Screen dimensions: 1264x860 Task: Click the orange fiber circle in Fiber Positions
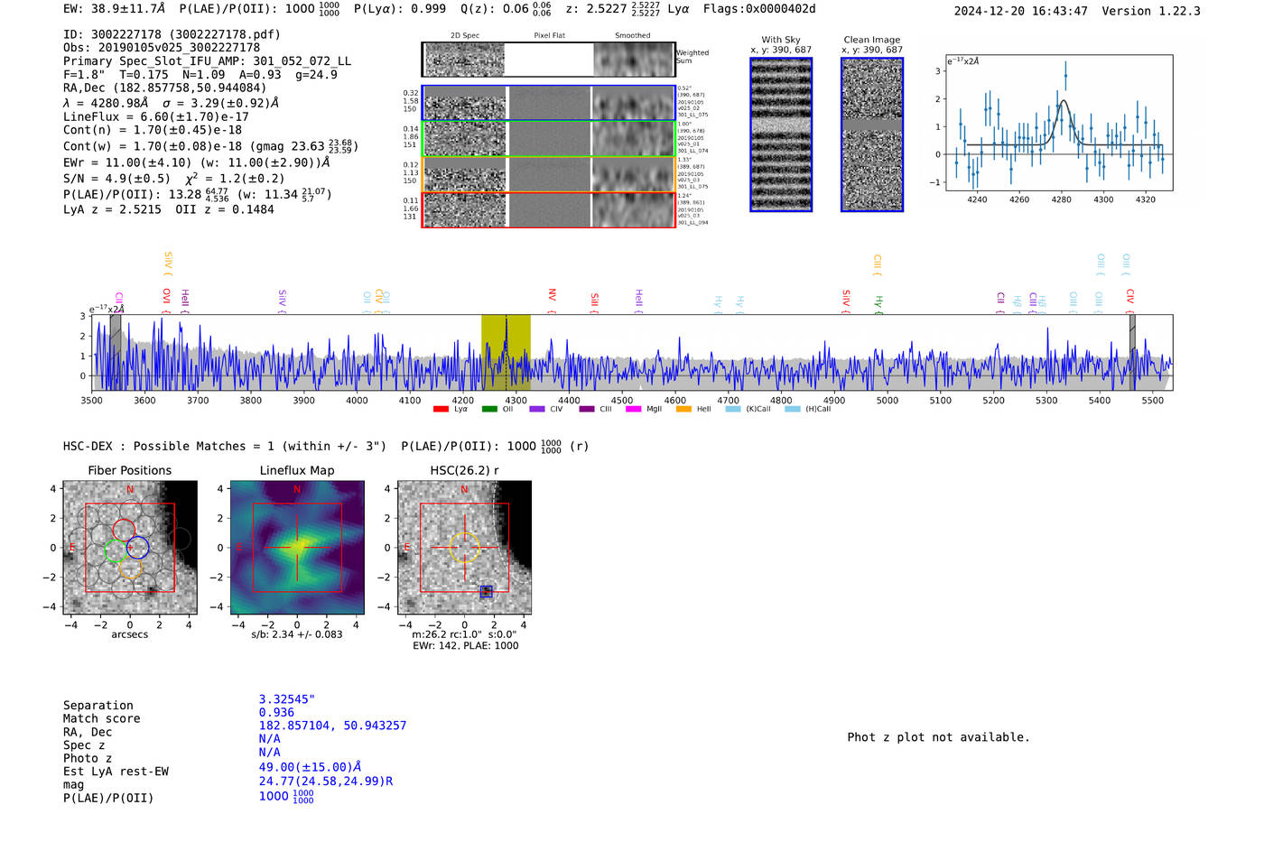pos(130,567)
